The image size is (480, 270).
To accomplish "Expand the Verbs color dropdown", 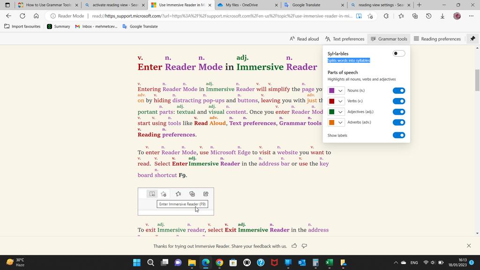I will 340,101.
